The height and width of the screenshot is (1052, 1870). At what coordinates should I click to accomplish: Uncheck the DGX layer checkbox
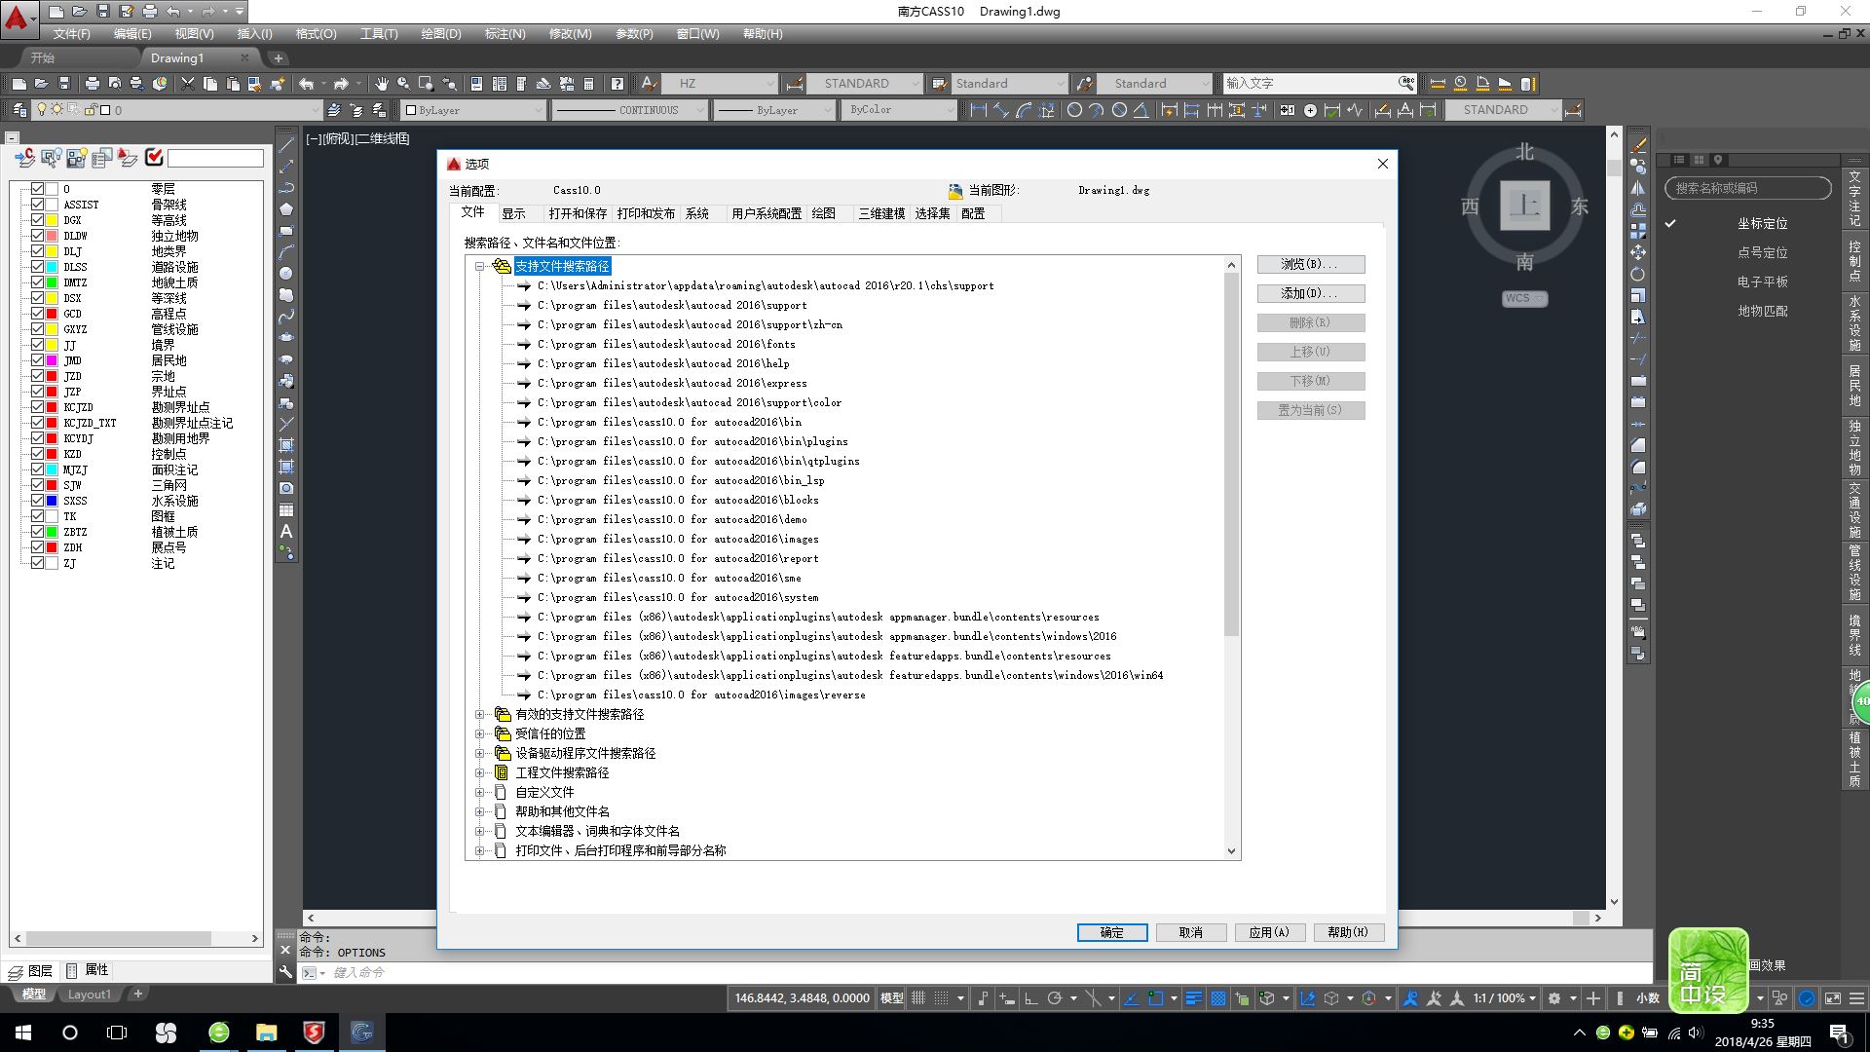pyautogui.click(x=37, y=220)
